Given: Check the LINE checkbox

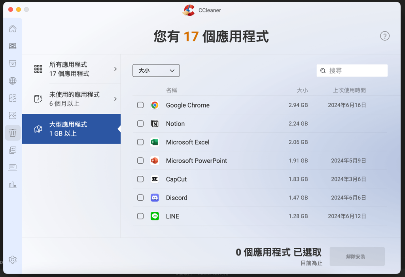Looking at the screenshot, I should coord(140,216).
